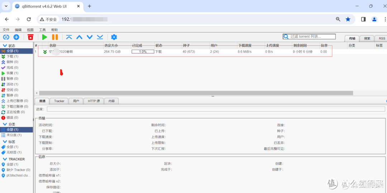Open options with the gear icon
The image size is (387, 193).
[114, 37]
